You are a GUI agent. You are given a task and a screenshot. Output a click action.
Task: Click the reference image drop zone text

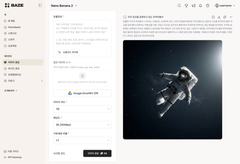(82, 82)
